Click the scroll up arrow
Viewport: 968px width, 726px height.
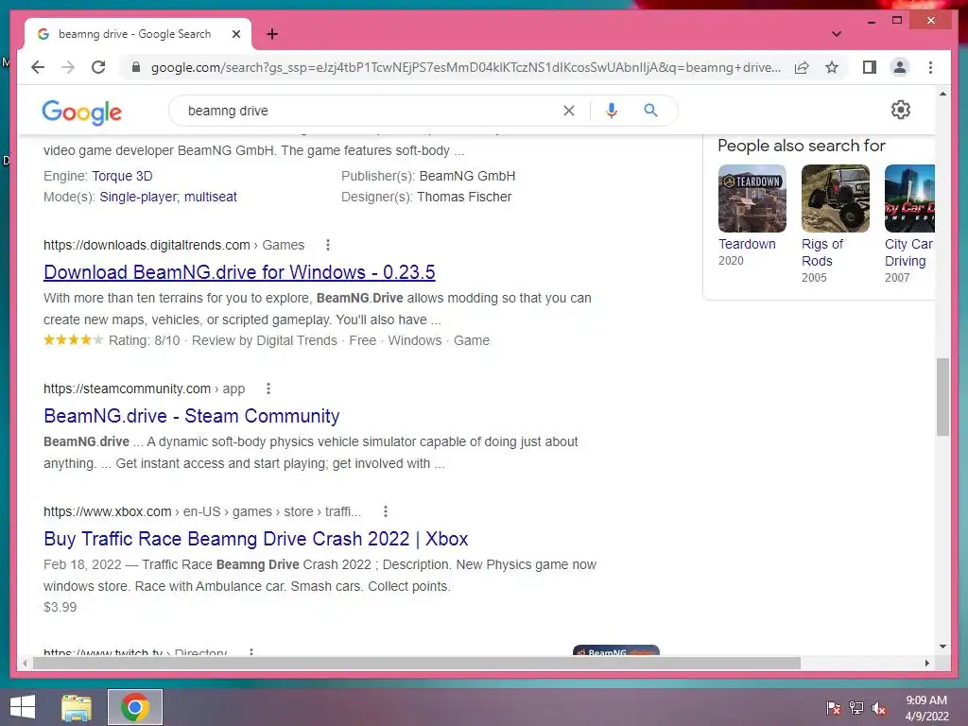pos(942,94)
